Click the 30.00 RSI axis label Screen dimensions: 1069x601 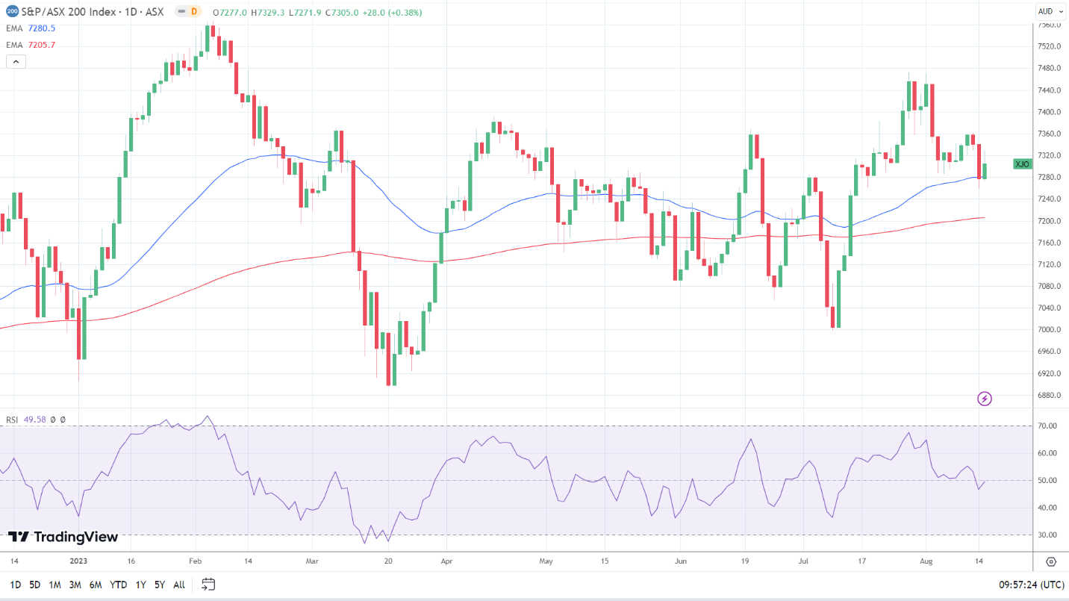click(x=1047, y=535)
